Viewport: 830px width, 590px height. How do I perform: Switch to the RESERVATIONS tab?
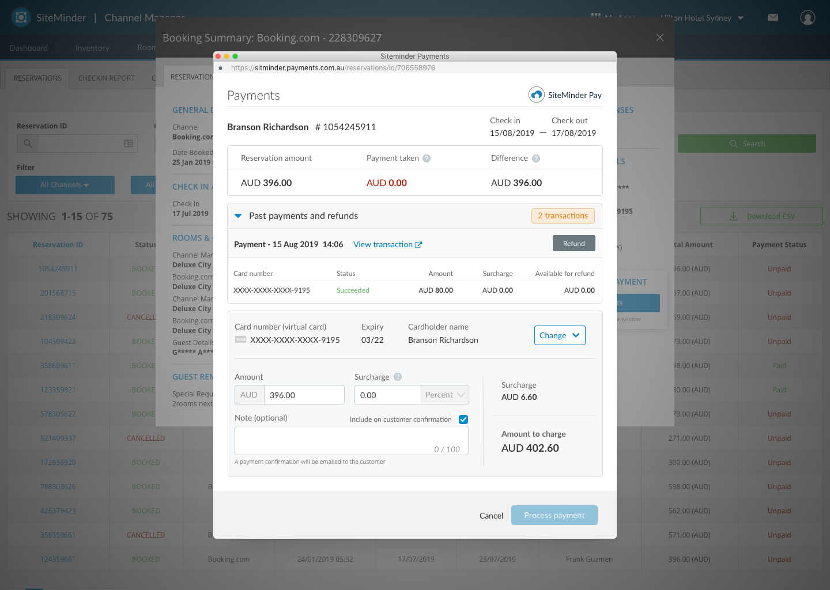[x=37, y=78]
